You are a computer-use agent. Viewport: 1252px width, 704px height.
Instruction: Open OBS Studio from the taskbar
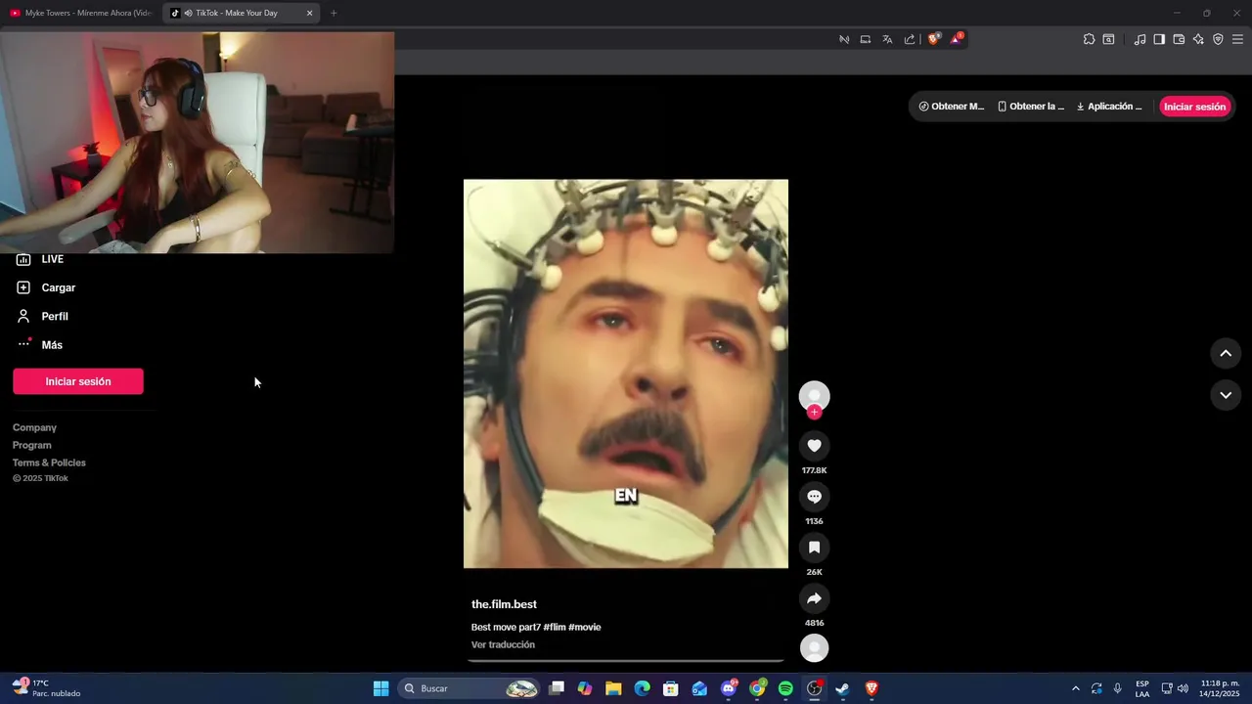[815, 688]
